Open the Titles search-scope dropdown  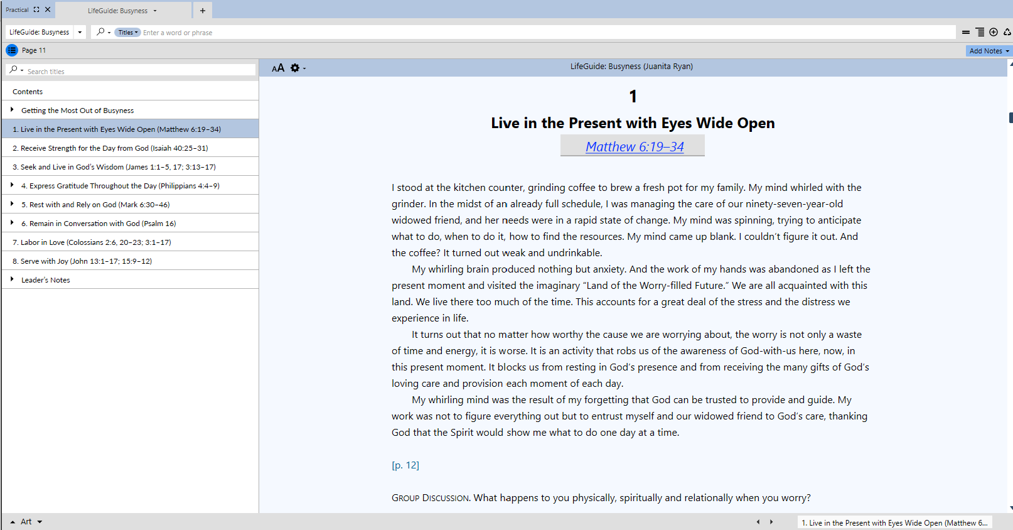pyautogui.click(x=127, y=33)
